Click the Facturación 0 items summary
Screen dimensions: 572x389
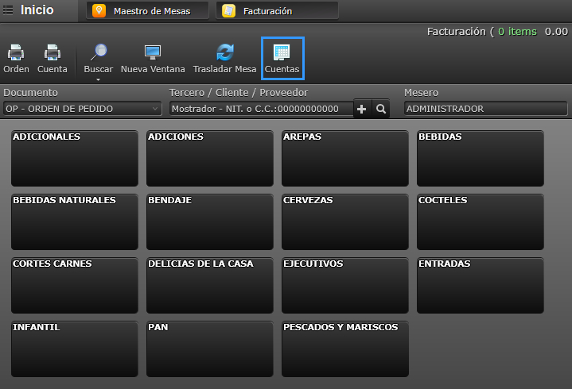(482, 32)
